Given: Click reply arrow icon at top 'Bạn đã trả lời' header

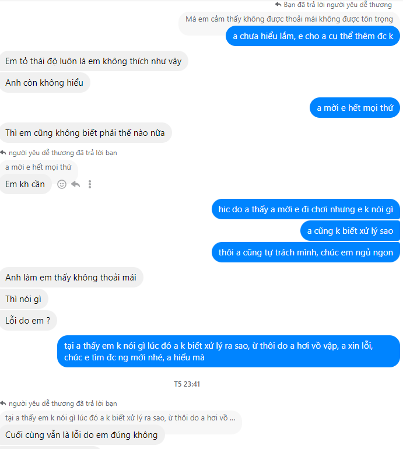Looking at the screenshot, I should click(x=278, y=4).
